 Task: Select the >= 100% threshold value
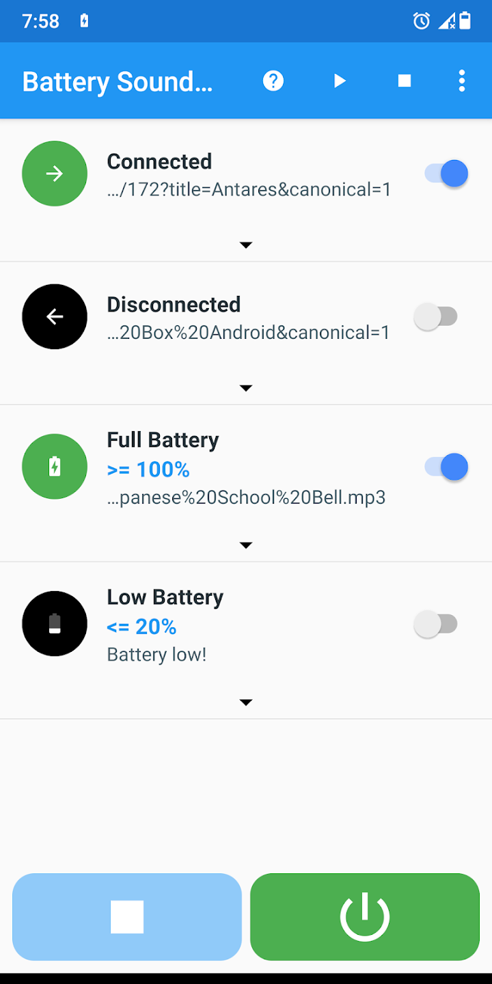click(x=148, y=469)
